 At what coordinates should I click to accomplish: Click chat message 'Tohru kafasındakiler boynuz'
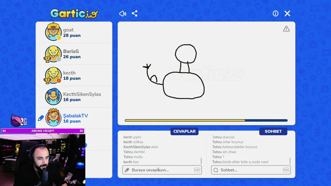coord(235,147)
